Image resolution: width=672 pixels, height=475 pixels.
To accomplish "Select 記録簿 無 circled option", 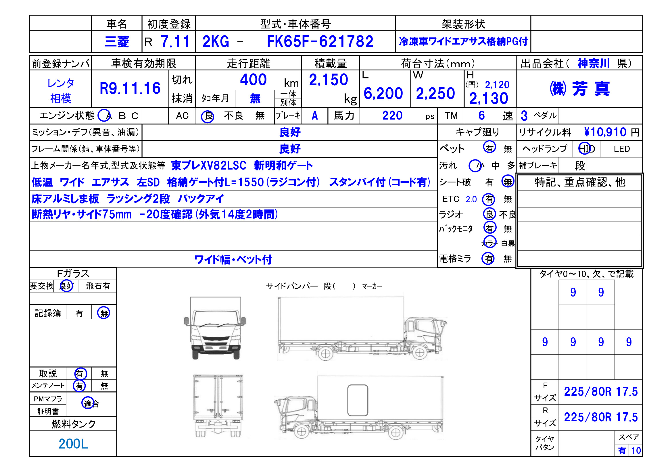I will point(103,313).
